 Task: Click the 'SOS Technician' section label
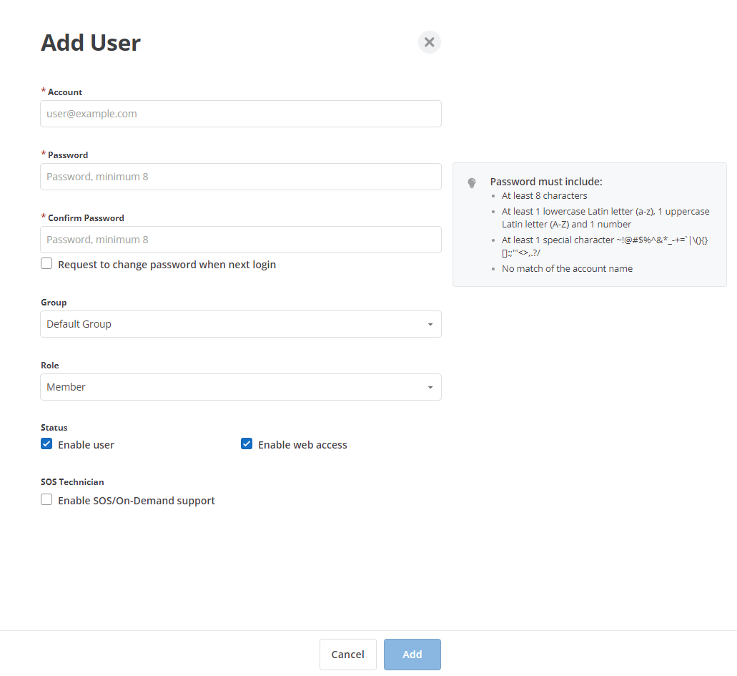click(x=72, y=482)
